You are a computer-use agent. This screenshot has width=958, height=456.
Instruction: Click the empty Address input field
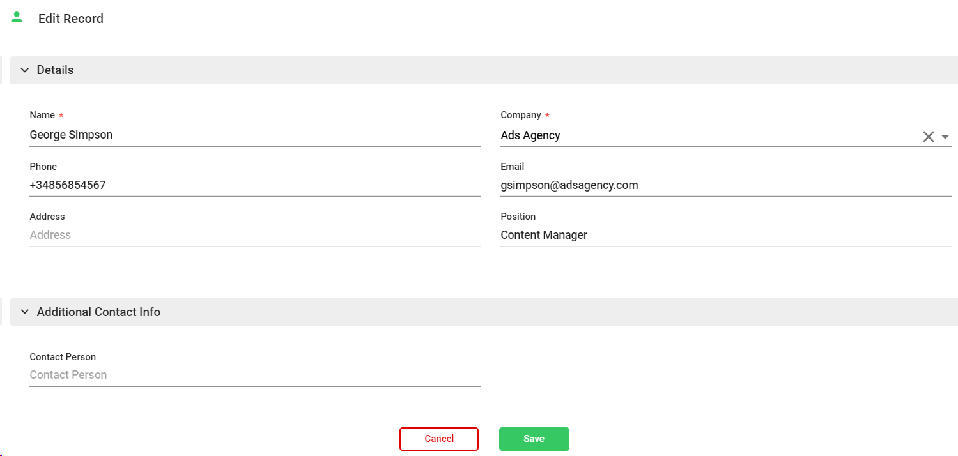click(254, 235)
